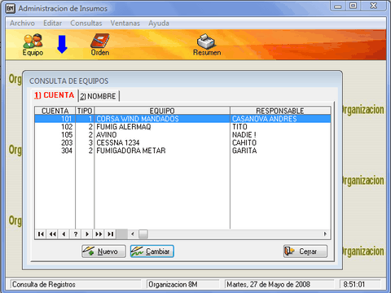Click horizontal scrollbar left arrow

tap(133, 234)
